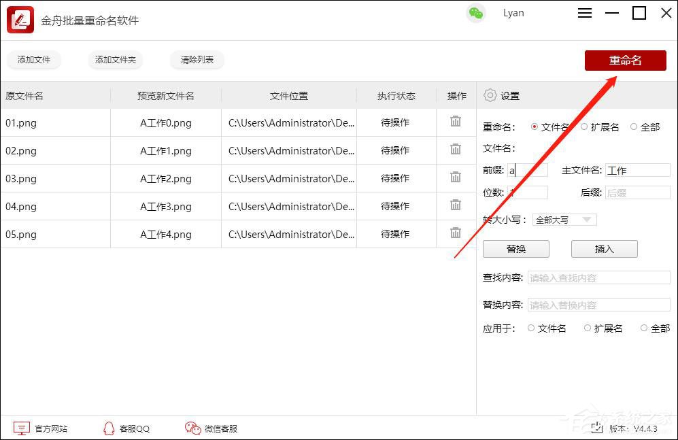The width and height of the screenshot is (678, 440).
Task: Click the green WeChat status icon beside Lyan
Action: point(477,13)
